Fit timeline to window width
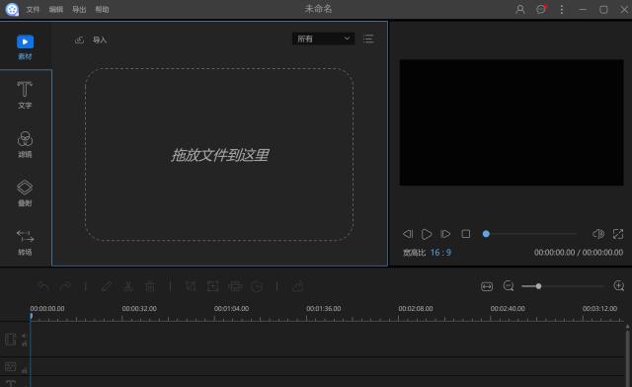The width and height of the screenshot is (632, 387). [x=487, y=286]
